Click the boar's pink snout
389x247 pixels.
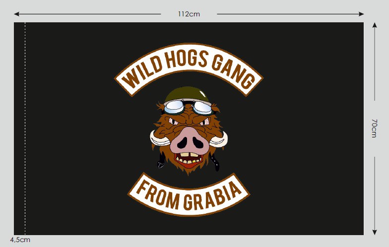coord(190,140)
